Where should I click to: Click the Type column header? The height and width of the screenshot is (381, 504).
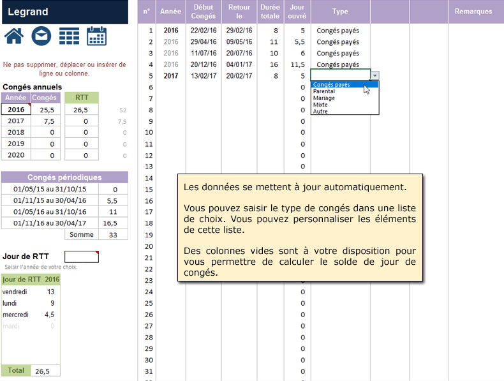tap(341, 11)
